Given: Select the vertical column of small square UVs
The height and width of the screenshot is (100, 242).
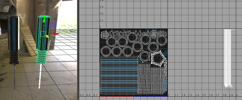Looking at the screenshot, I should pyautogui.click(x=166, y=75).
